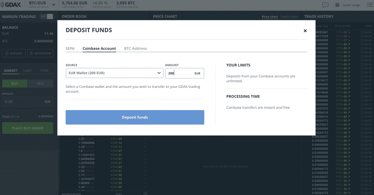Toggle the Margin Trading switch
The height and width of the screenshot is (195, 374).
click(46, 16)
